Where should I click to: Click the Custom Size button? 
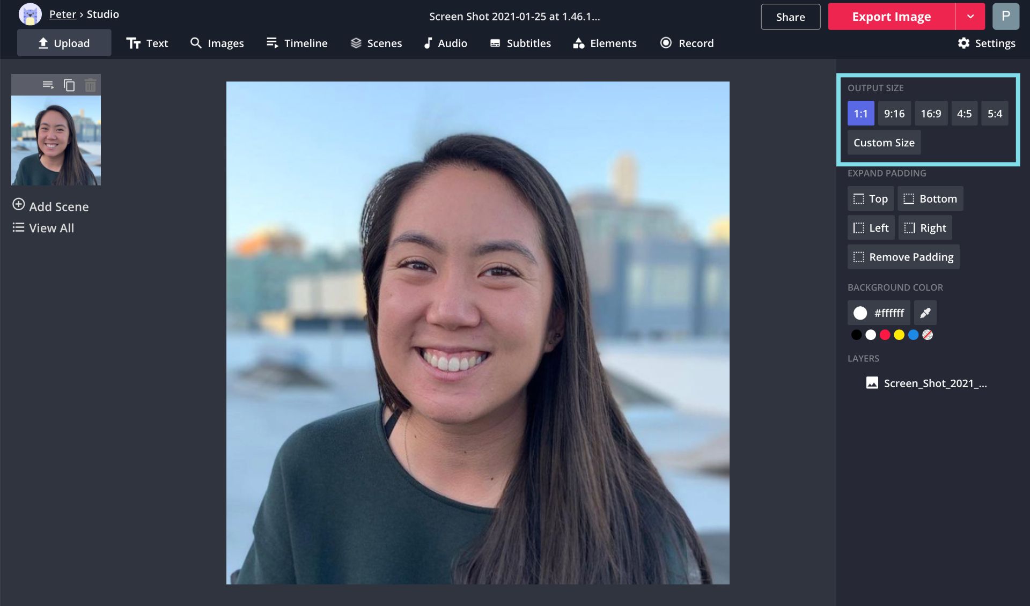click(x=884, y=142)
